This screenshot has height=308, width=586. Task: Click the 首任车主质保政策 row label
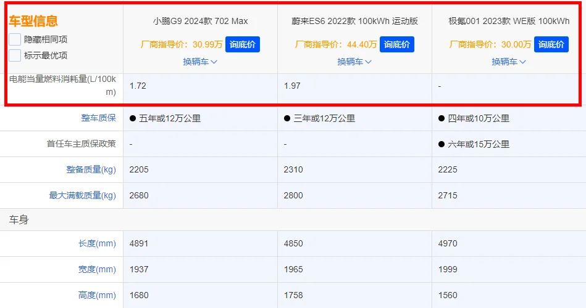[81, 144]
